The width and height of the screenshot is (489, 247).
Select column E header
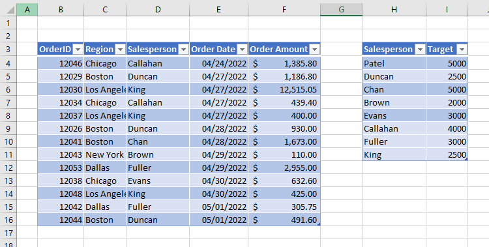(218, 10)
